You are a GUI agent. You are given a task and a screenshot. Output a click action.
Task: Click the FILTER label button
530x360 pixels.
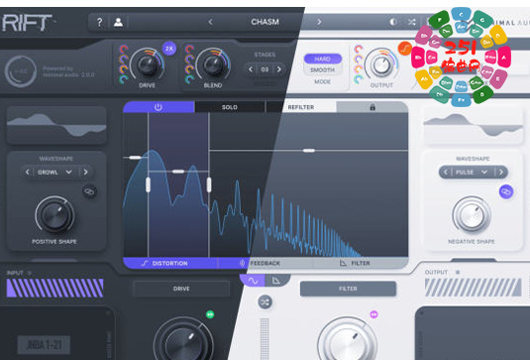tap(348, 289)
